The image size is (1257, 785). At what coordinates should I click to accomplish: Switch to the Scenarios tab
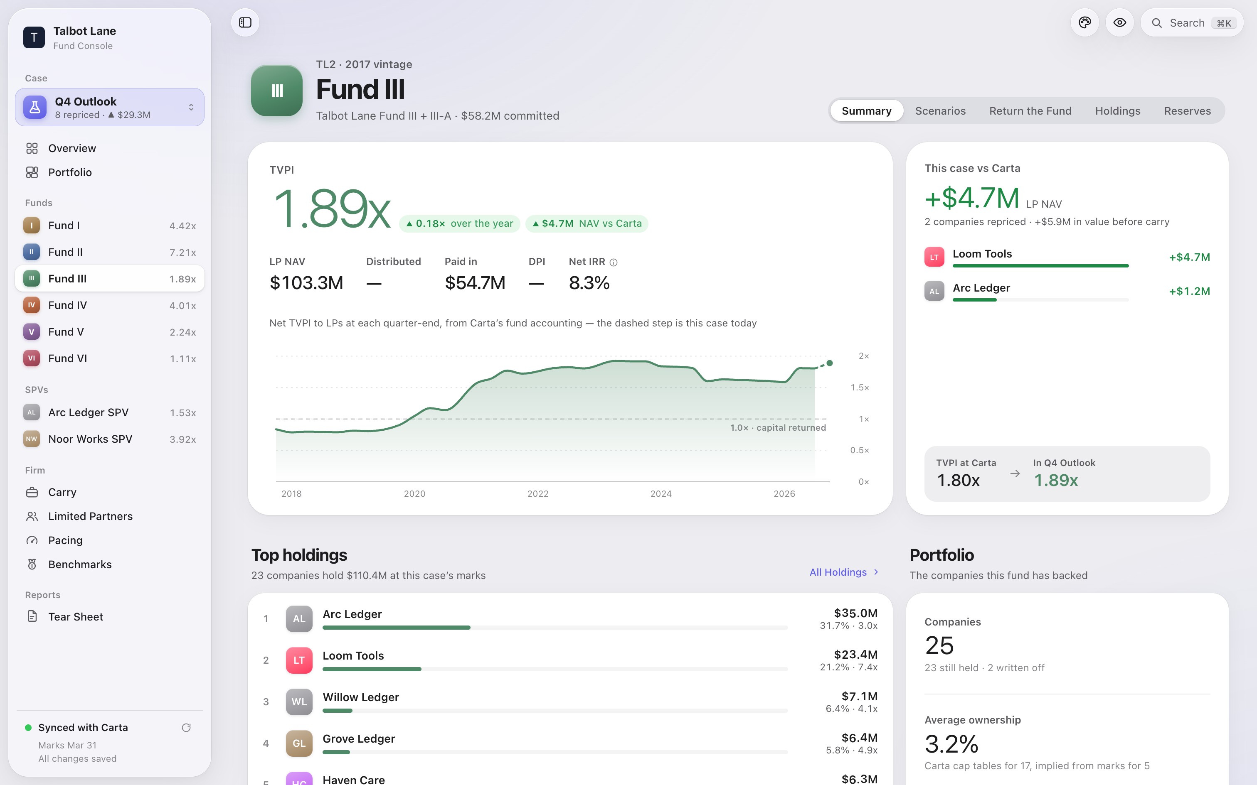940,110
